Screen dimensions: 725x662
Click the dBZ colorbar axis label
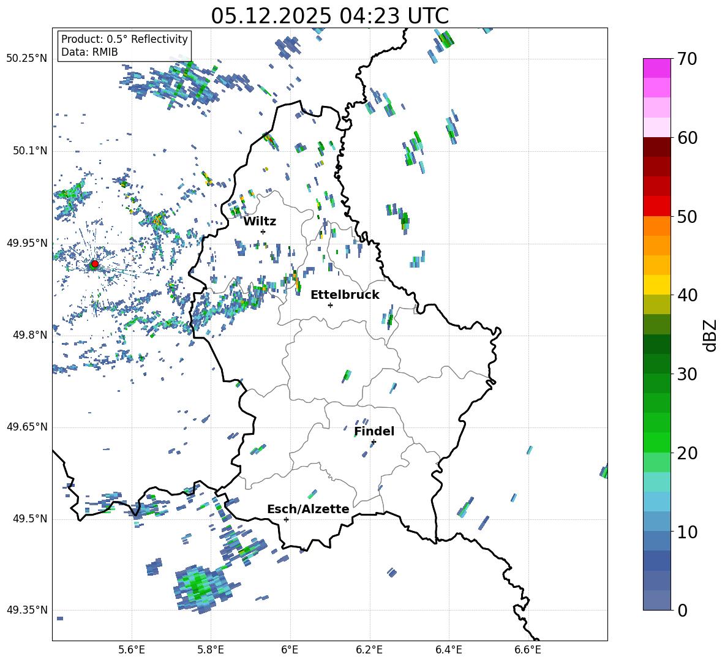click(x=710, y=335)
